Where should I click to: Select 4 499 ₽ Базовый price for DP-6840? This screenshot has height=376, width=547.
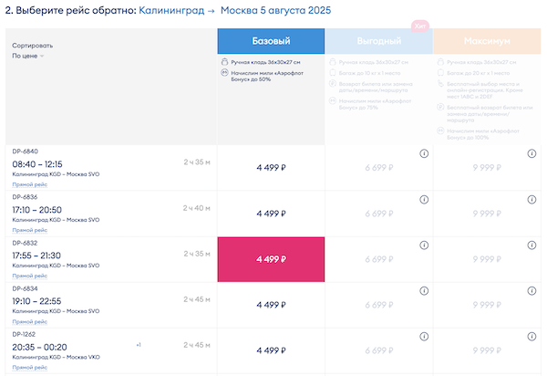(x=271, y=168)
